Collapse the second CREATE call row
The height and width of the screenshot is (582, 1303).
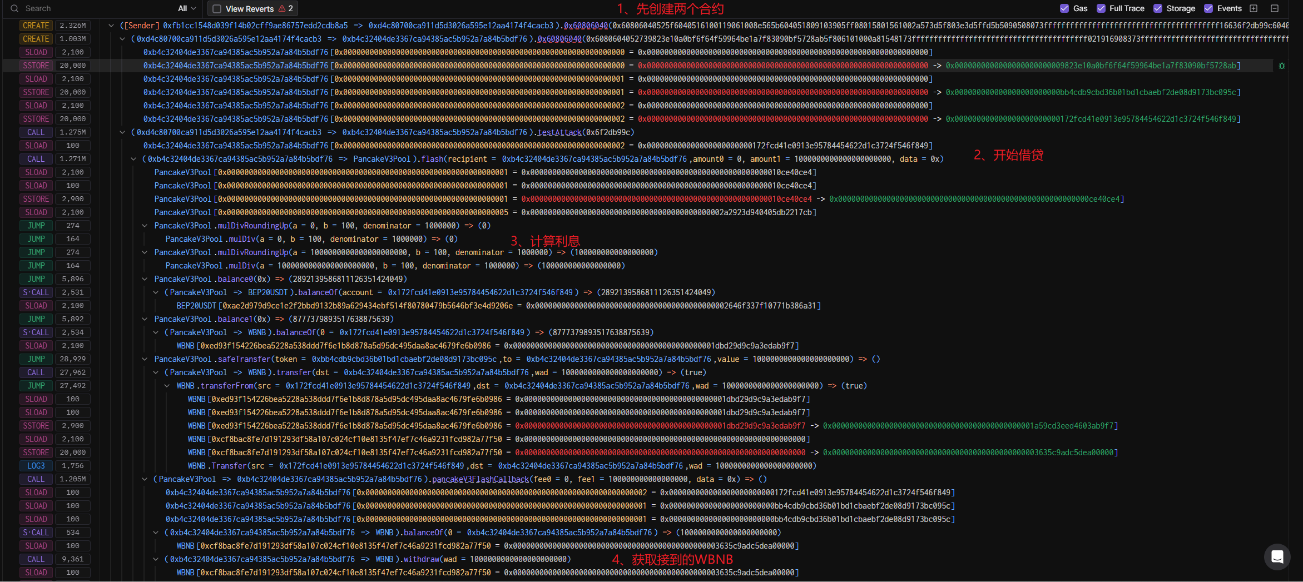[122, 39]
